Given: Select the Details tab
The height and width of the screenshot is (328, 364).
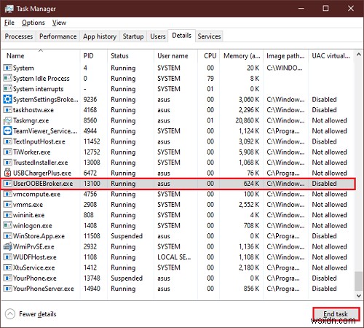Looking at the screenshot, I should point(181,36).
